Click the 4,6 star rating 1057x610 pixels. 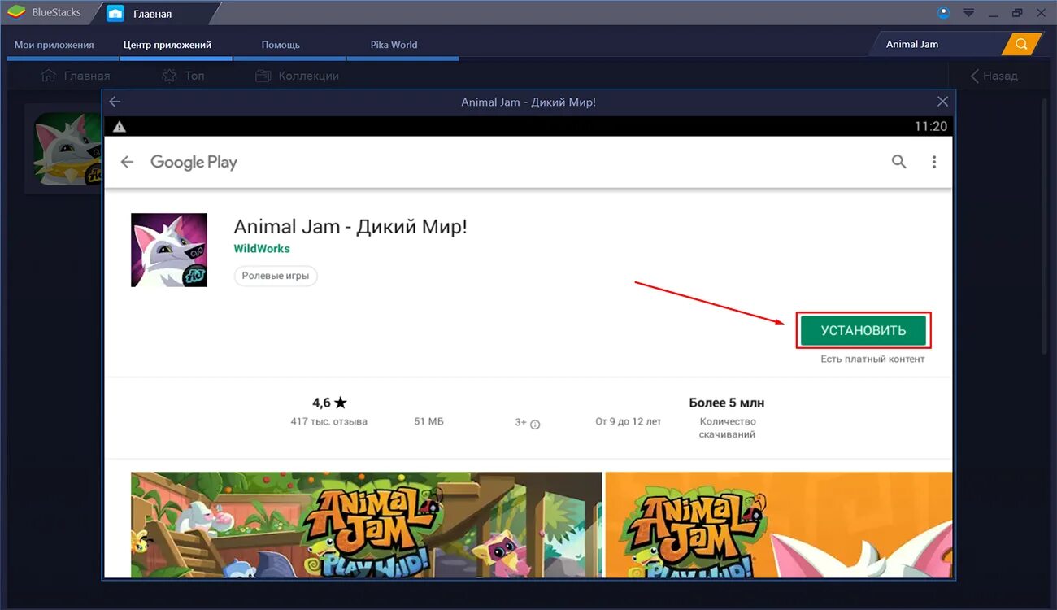coord(329,403)
